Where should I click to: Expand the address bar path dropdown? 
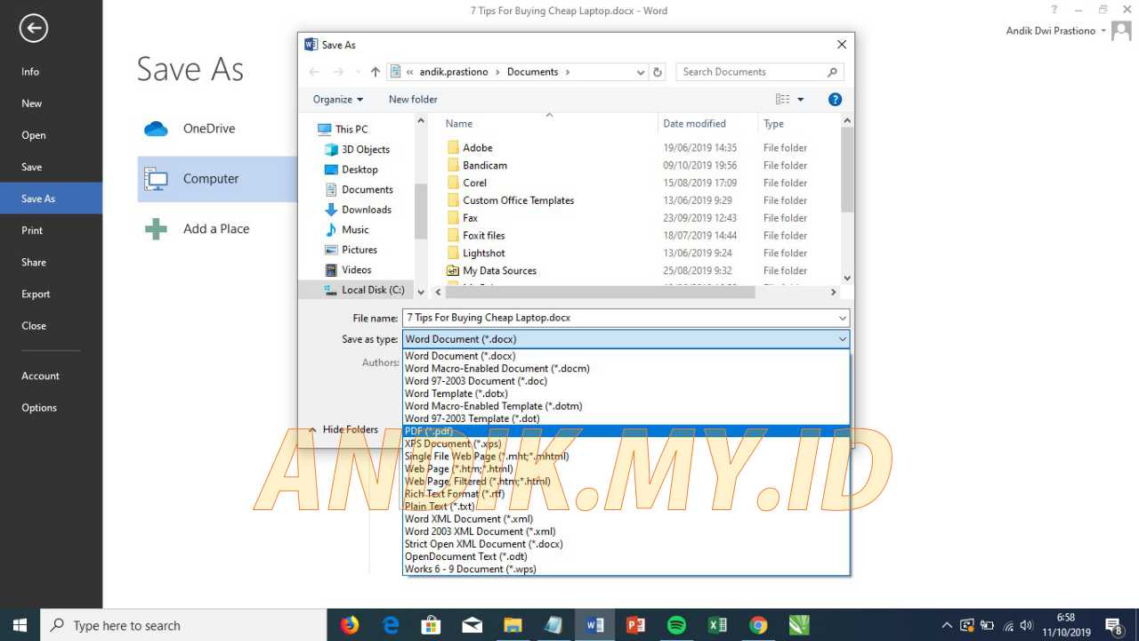coord(640,72)
